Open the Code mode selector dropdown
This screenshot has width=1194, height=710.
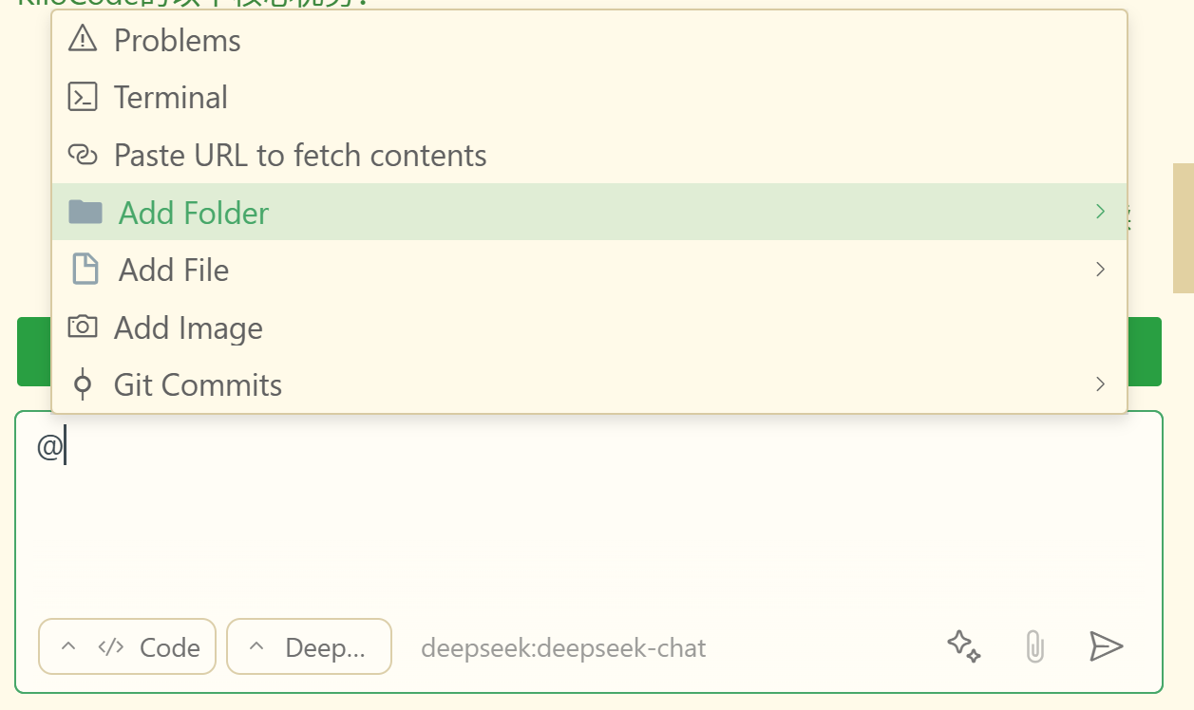click(x=127, y=646)
